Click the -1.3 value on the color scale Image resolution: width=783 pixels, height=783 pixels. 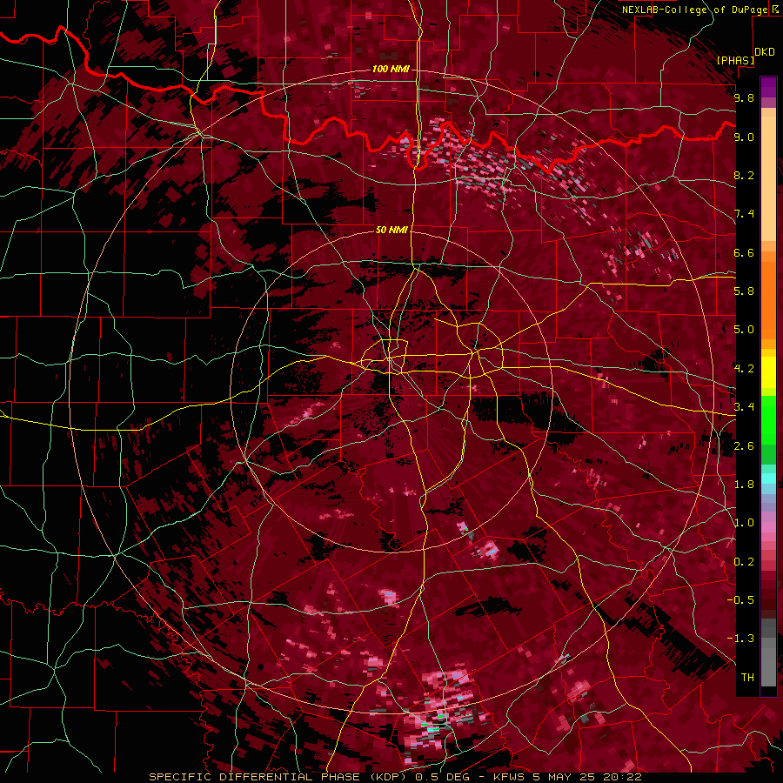[x=741, y=639]
